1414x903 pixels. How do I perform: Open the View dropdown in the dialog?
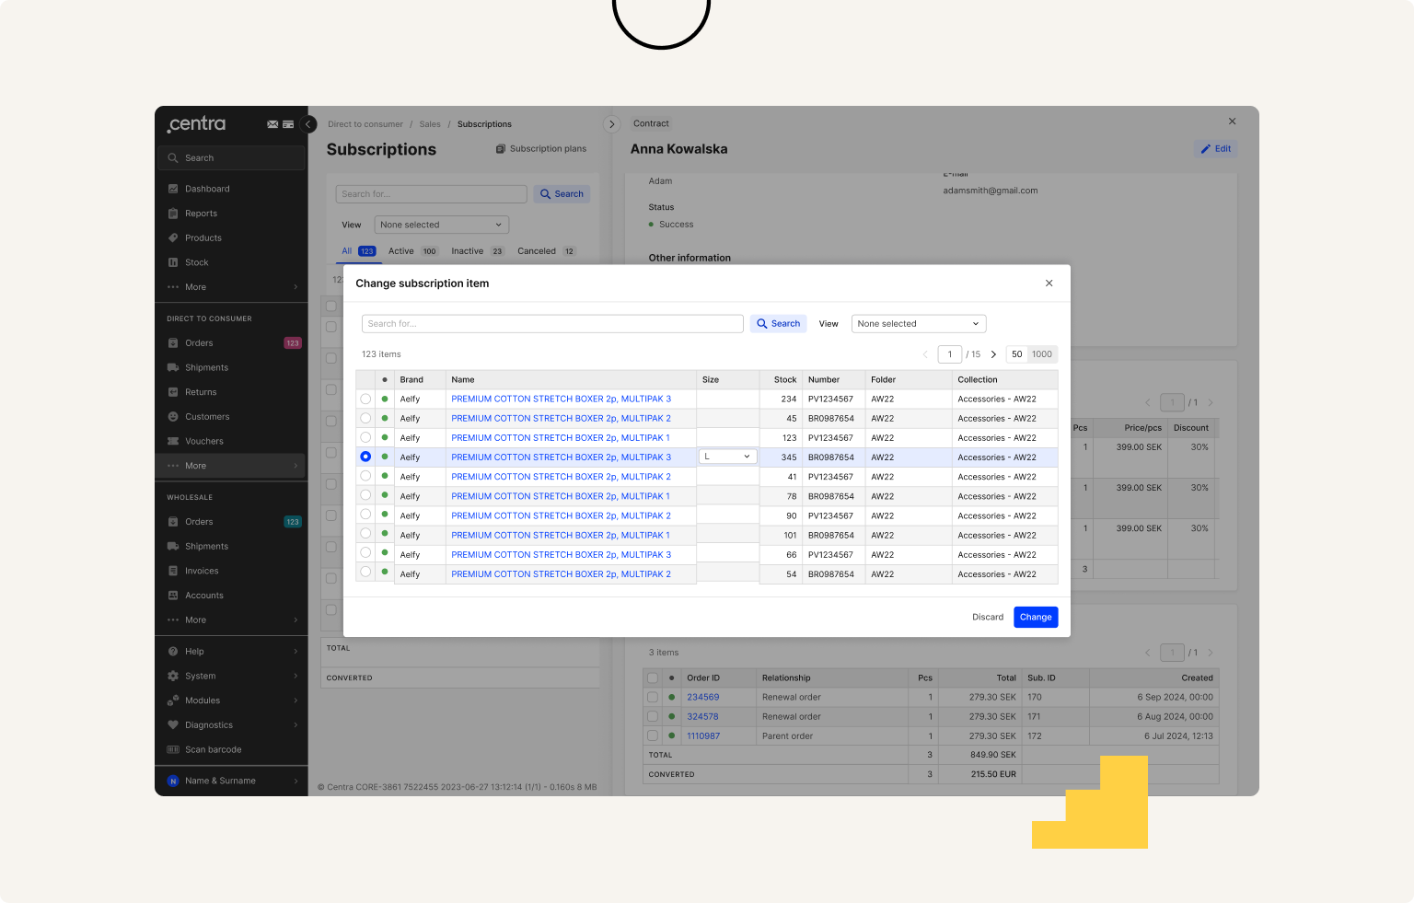(x=918, y=324)
